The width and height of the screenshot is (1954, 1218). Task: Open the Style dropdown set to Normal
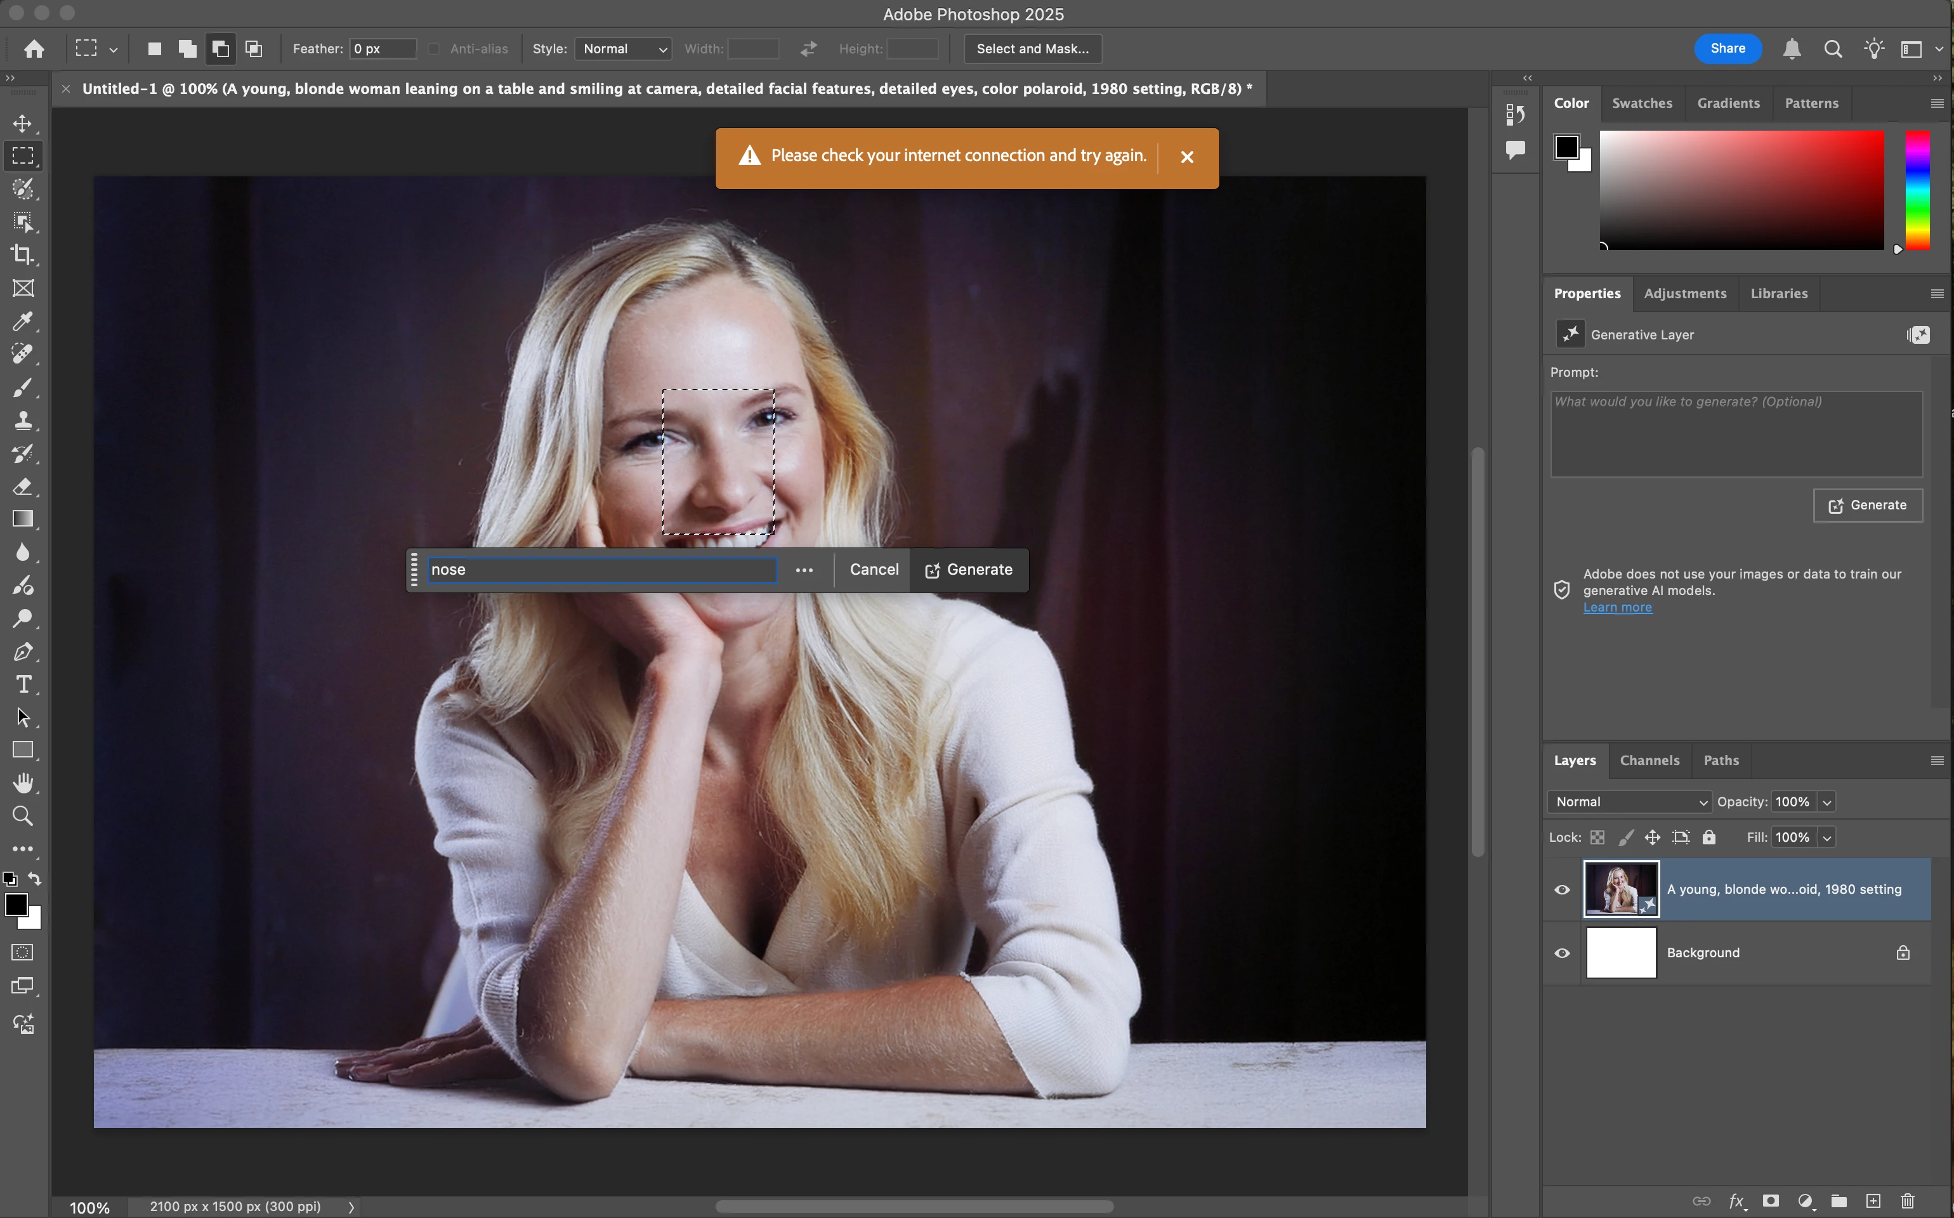pyautogui.click(x=624, y=49)
